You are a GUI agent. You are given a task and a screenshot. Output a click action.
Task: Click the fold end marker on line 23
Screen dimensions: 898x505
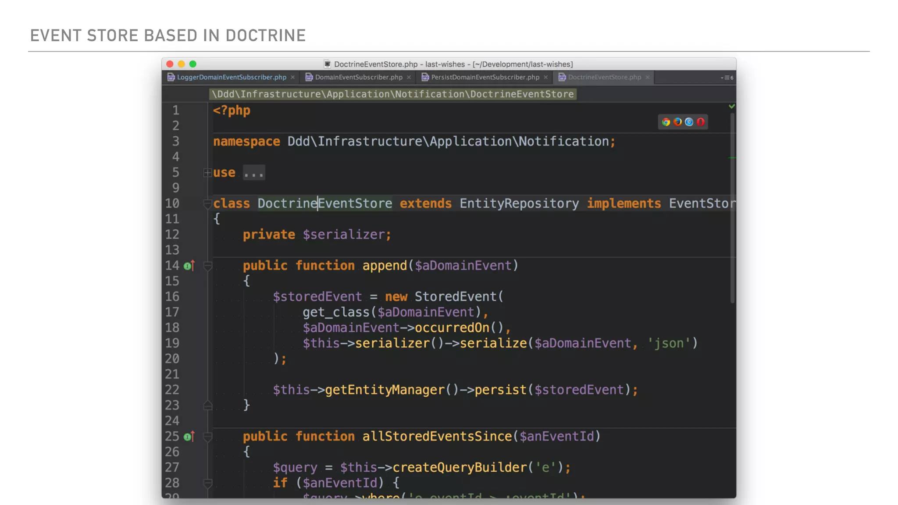[x=208, y=405]
